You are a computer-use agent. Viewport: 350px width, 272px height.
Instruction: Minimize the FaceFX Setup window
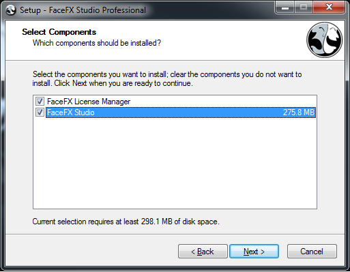[285, 7]
